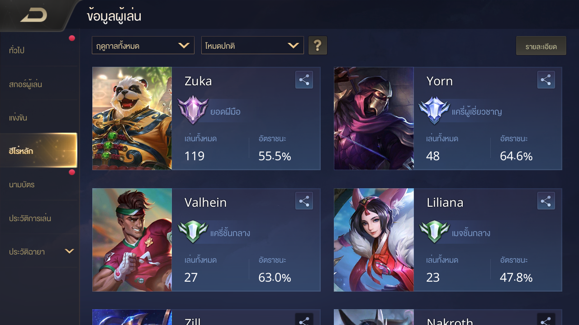
Task: Share Yorn hero stats
Action: [546, 80]
